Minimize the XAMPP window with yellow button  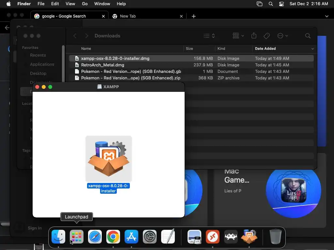click(x=44, y=87)
